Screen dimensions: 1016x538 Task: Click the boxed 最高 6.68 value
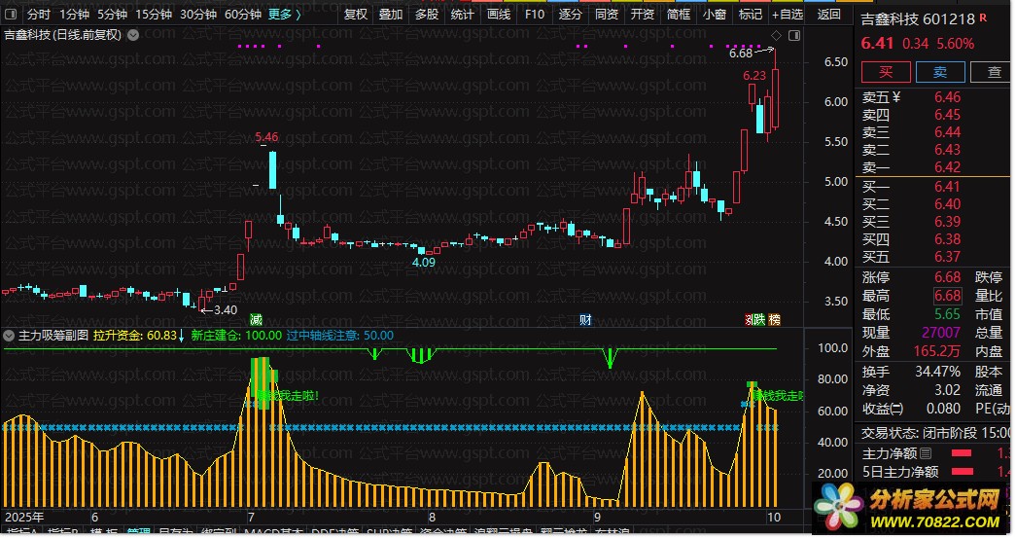pos(947,296)
